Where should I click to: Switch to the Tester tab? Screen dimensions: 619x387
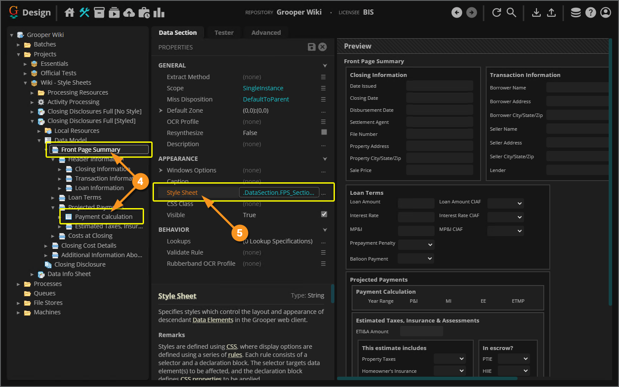pos(224,33)
